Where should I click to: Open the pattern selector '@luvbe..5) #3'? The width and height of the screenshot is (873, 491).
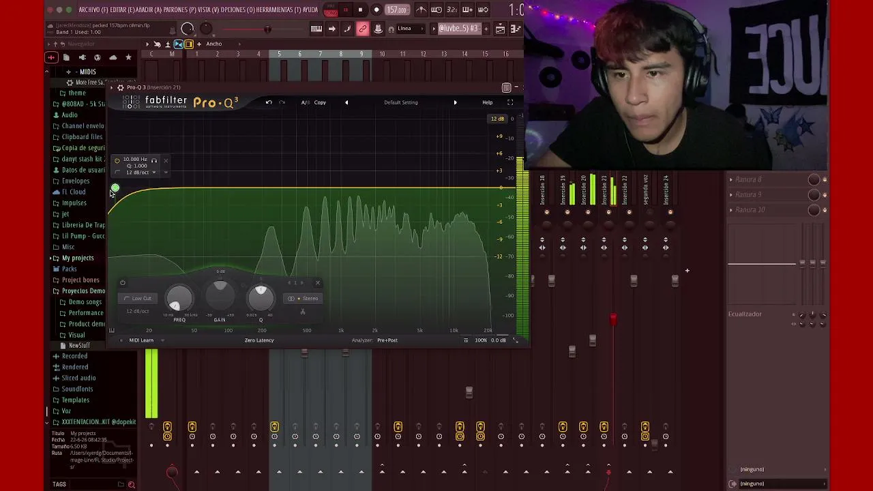(x=458, y=29)
